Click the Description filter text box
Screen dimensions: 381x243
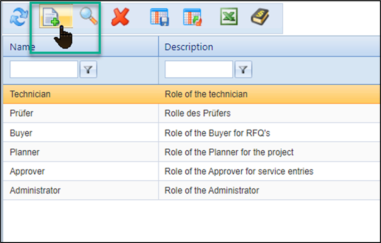coord(198,70)
